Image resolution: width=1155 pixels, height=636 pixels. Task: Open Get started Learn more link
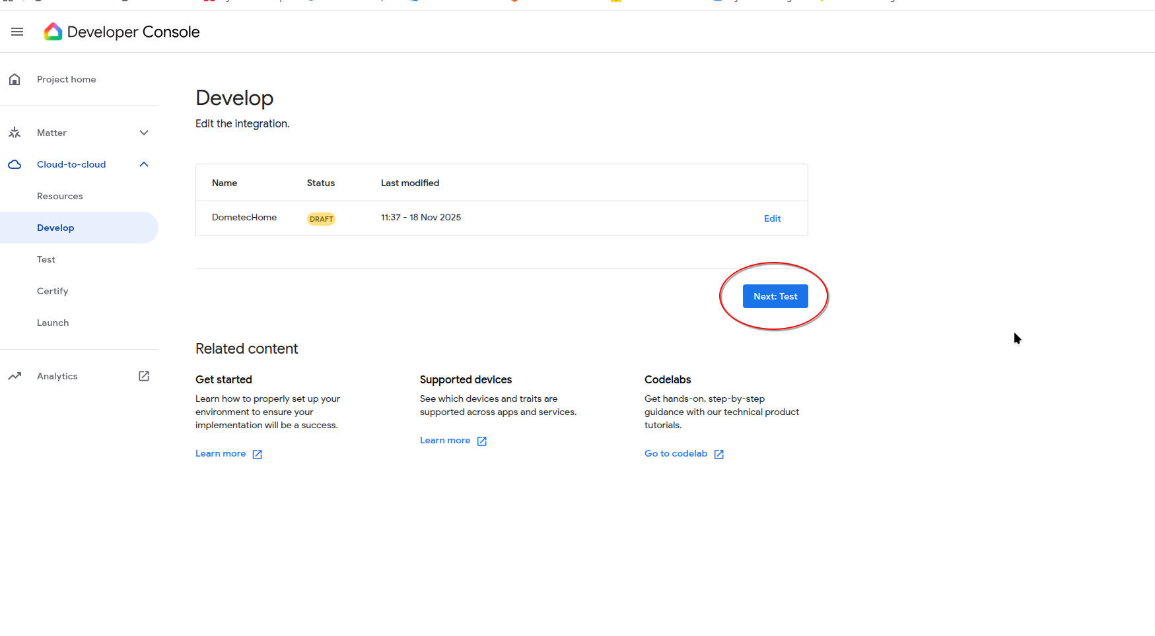(221, 453)
